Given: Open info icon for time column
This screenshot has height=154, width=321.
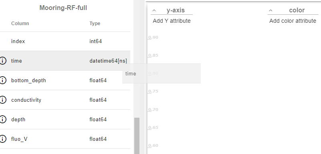Looking at the screenshot, I should [3, 61].
